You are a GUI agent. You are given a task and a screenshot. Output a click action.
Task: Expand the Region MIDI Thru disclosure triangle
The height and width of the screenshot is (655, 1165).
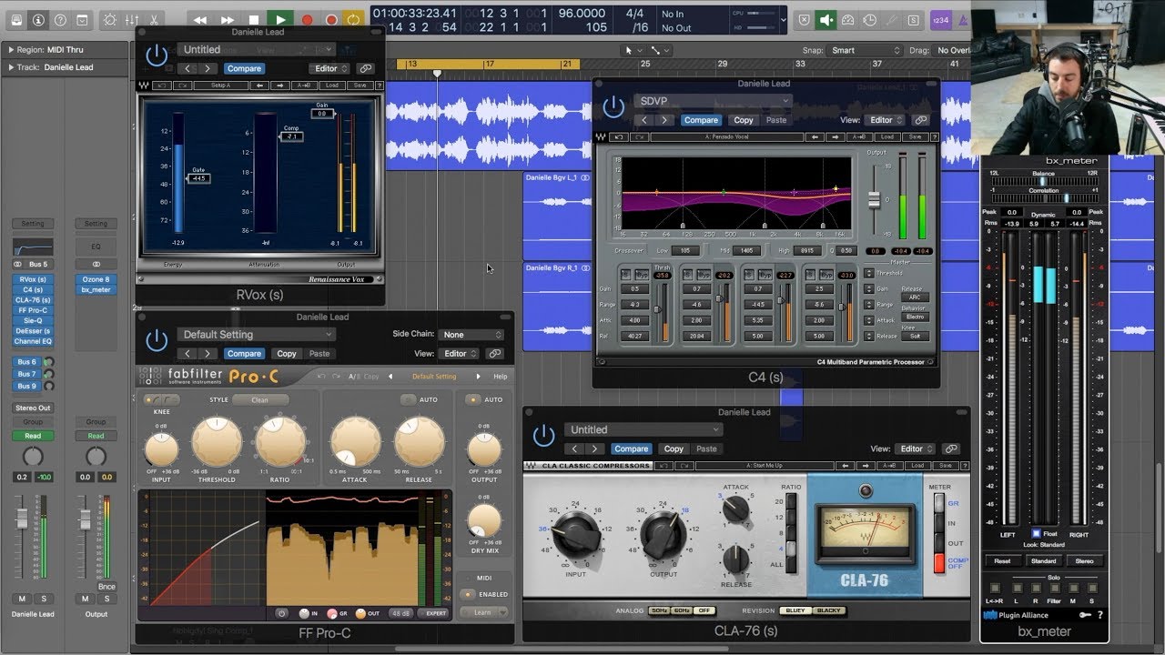point(10,50)
